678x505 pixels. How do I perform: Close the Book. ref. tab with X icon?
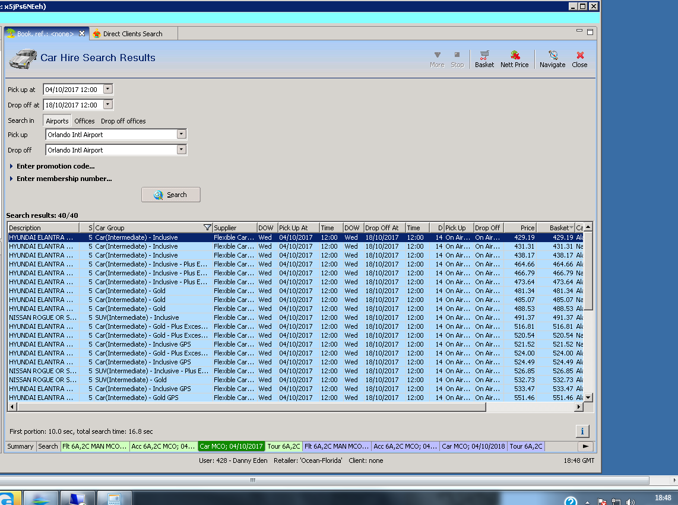82,34
